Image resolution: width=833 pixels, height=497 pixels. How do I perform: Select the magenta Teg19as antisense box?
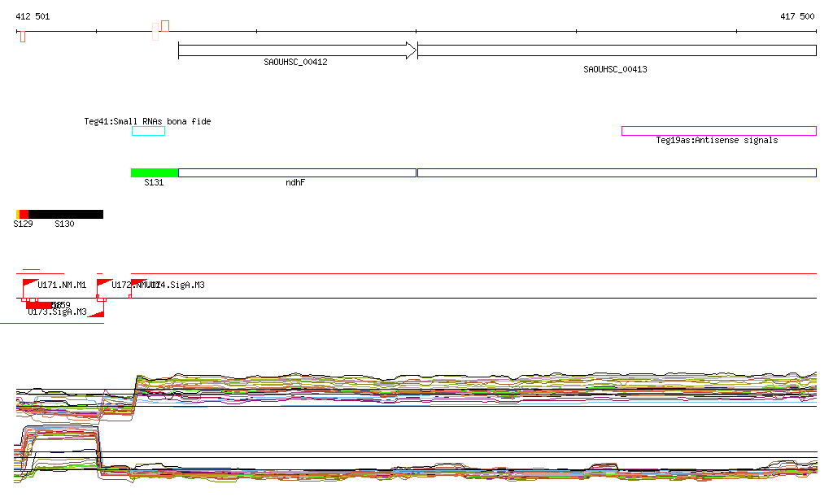[x=718, y=131]
